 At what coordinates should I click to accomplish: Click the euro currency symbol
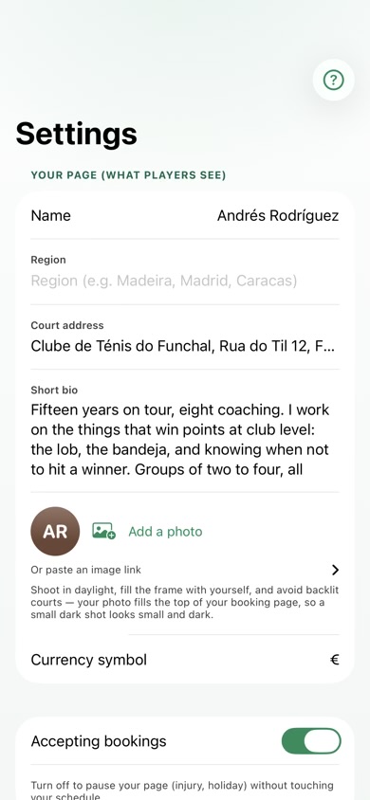[x=334, y=660]
